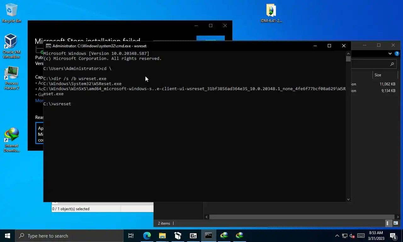Click the 'dir /s /b wsreset.exe' command line
The width and height of the screenshot is (403, 242).
point(75,78)
